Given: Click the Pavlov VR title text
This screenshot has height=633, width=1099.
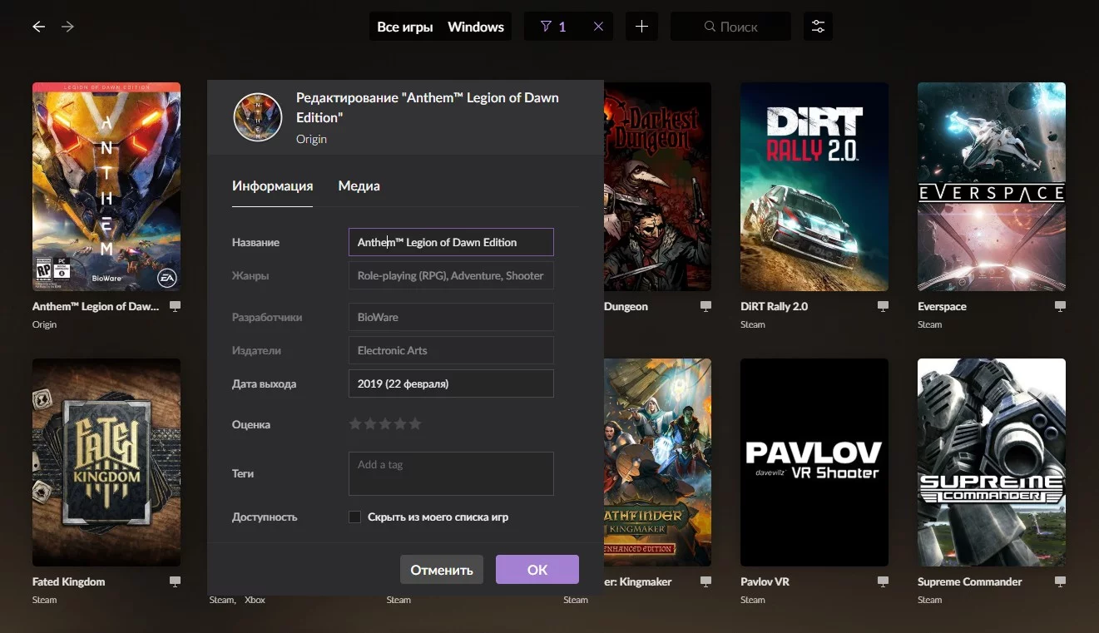Looking at the screenshot, I should pyautogui.click(x=765, y=581).
